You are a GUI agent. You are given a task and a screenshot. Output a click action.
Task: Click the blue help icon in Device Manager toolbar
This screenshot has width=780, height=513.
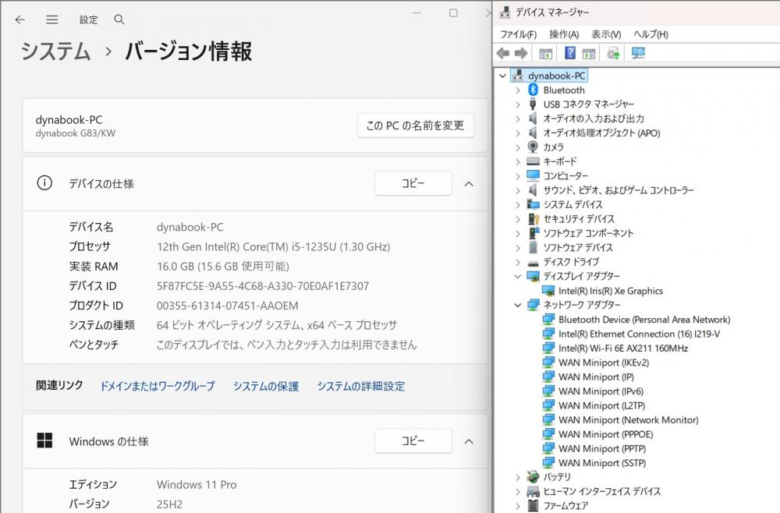click(570, 53)
